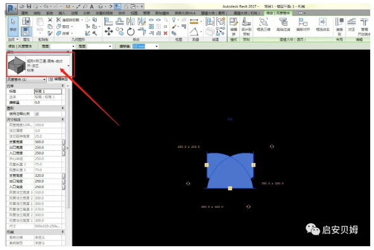Open the Annotate ribbon tab
This screenshot has width=374, height=250.
click(74, 13)
